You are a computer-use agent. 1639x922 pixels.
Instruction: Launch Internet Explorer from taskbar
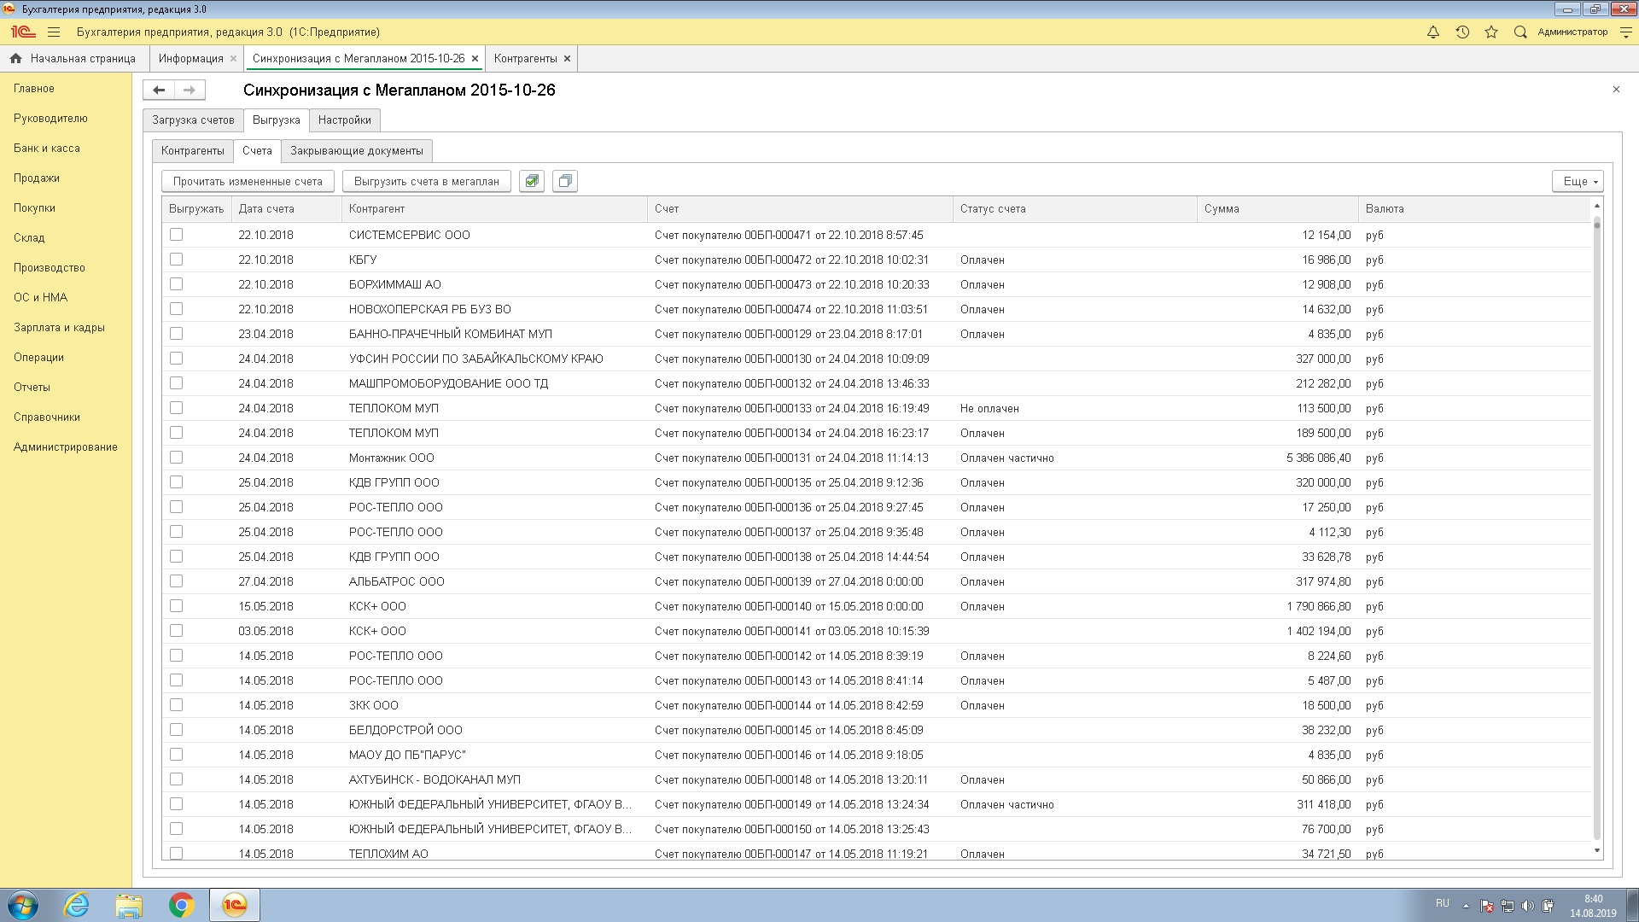[77, 905]
